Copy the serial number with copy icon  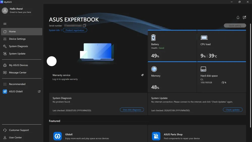[x=84, y=25]
